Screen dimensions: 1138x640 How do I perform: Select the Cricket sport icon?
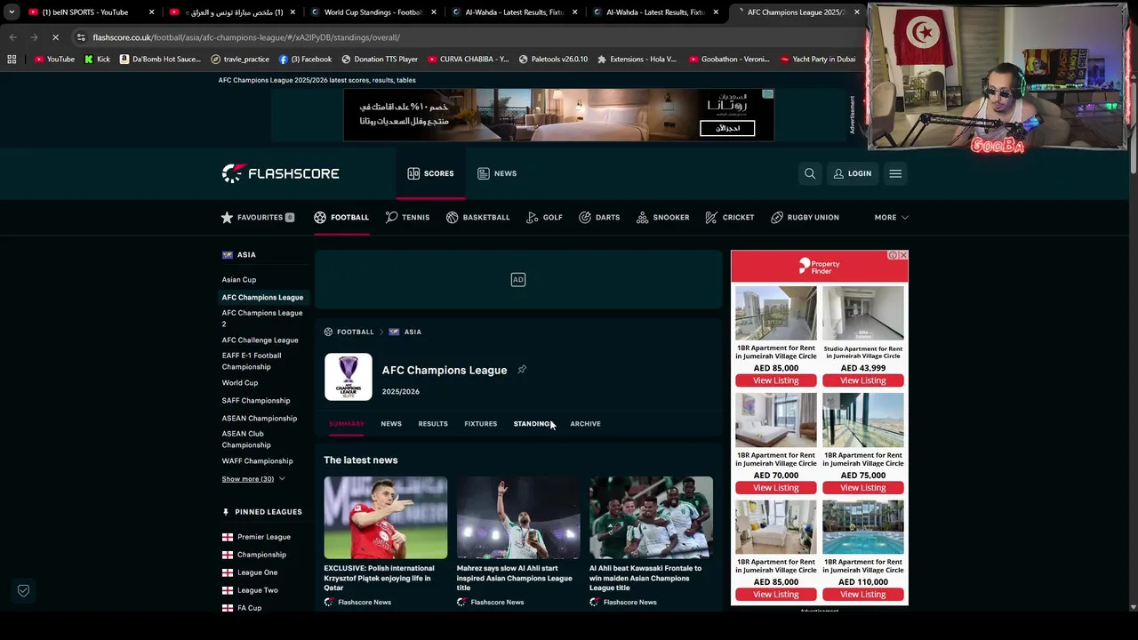(711, 217)
